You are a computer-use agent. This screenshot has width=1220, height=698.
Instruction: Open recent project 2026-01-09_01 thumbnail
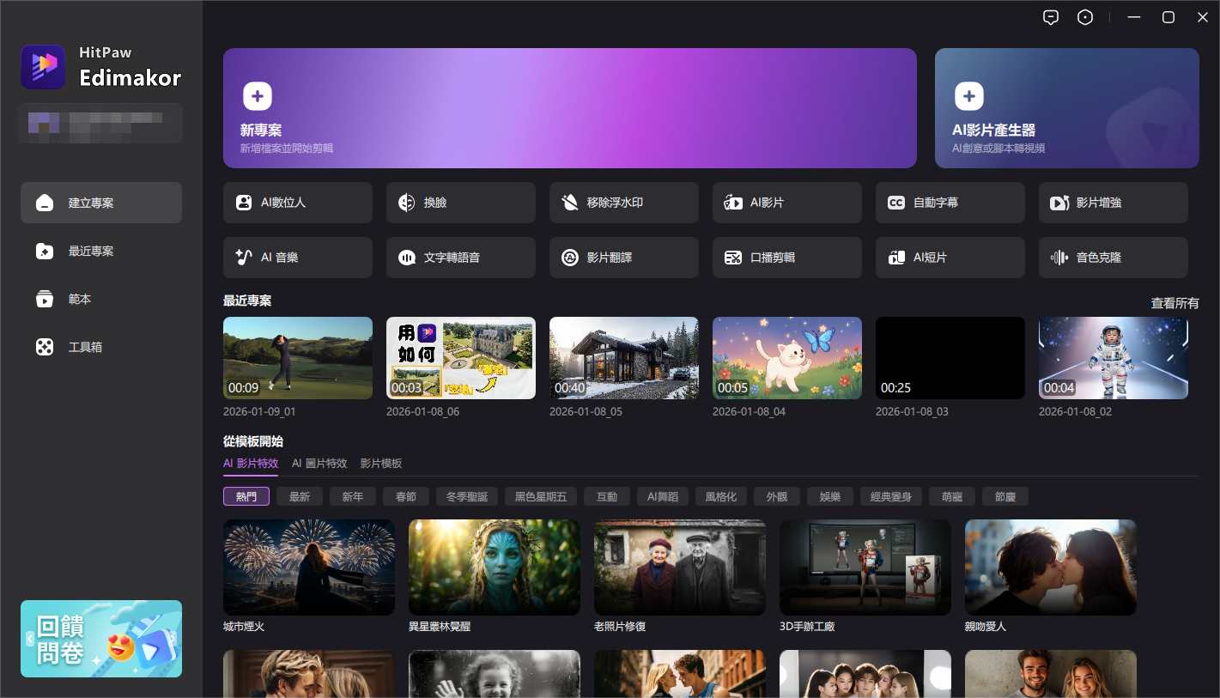(x=297, y=358)
